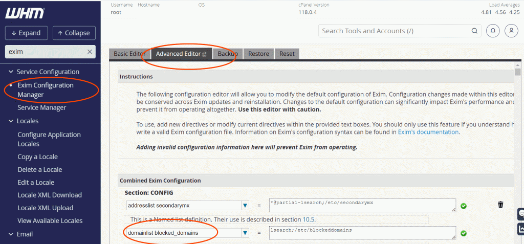
Task: Open the smiley feedback side widget
Action: click(x=520, y=213)
